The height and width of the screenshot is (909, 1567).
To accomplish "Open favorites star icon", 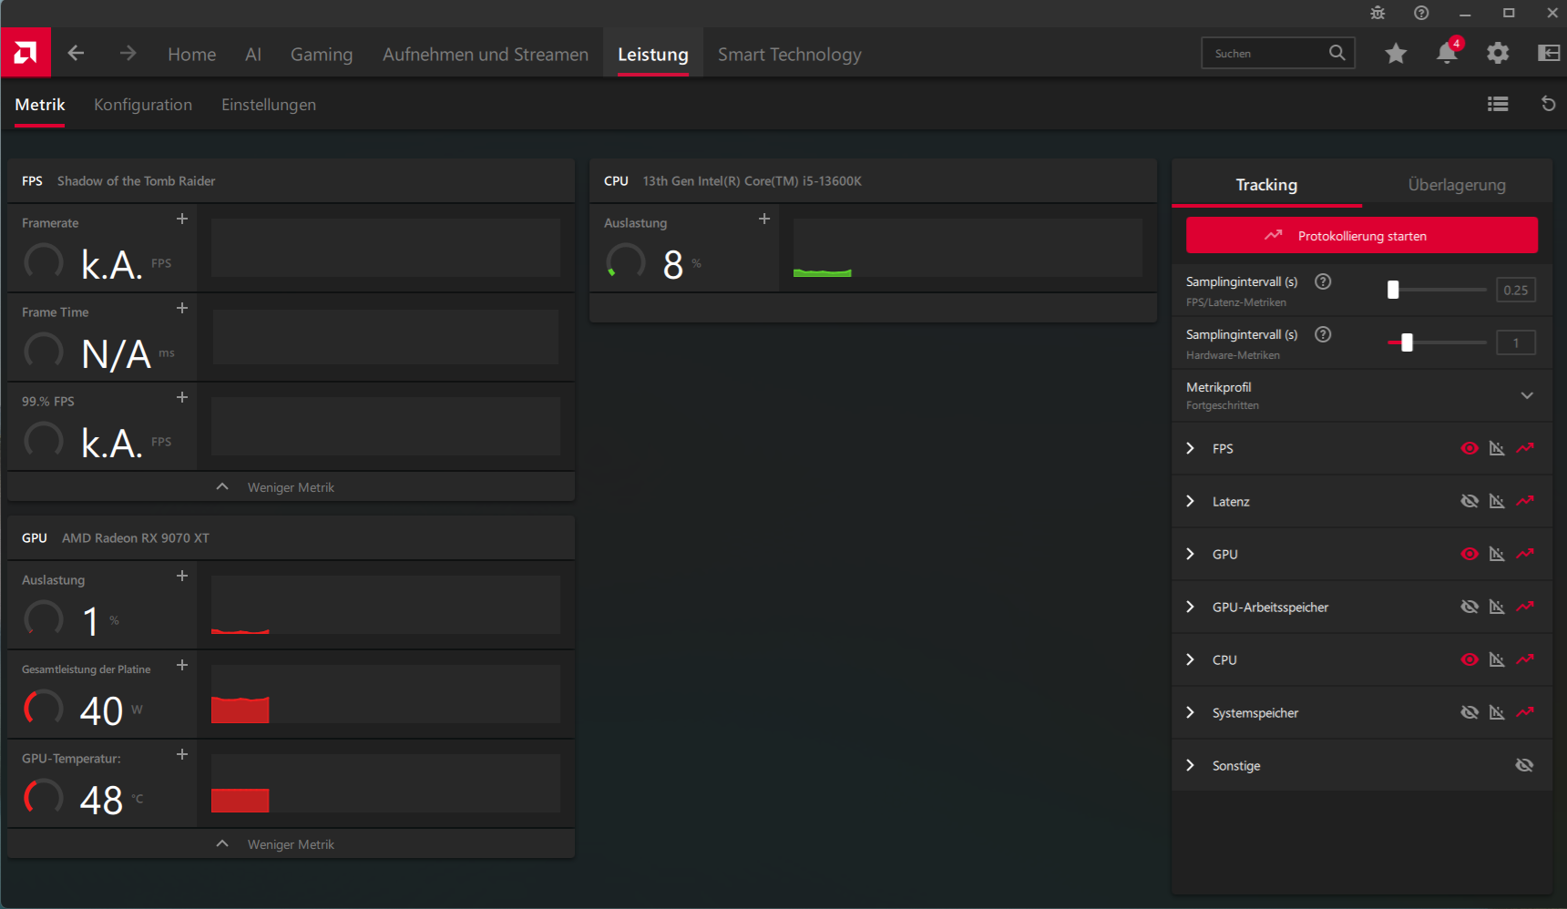I will (x=1396, y=54).
